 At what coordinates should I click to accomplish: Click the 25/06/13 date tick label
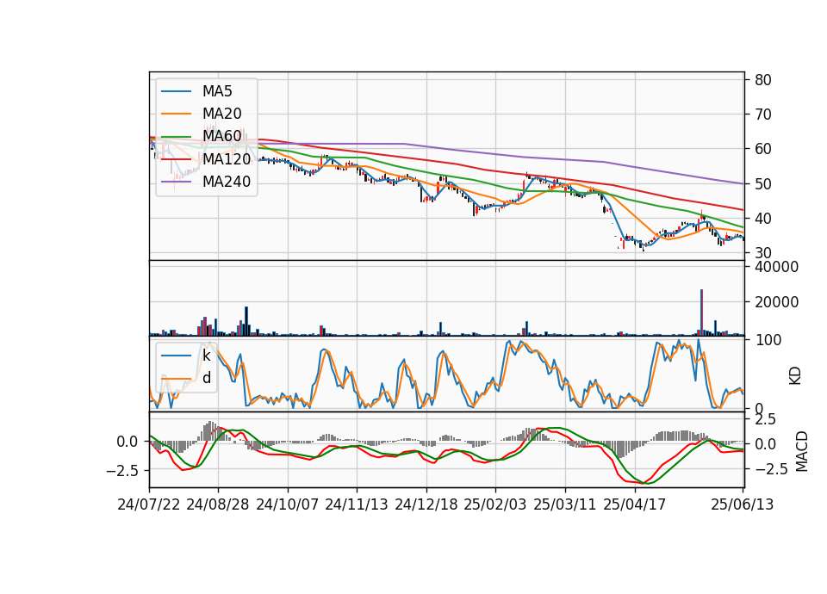click(743, 504)
